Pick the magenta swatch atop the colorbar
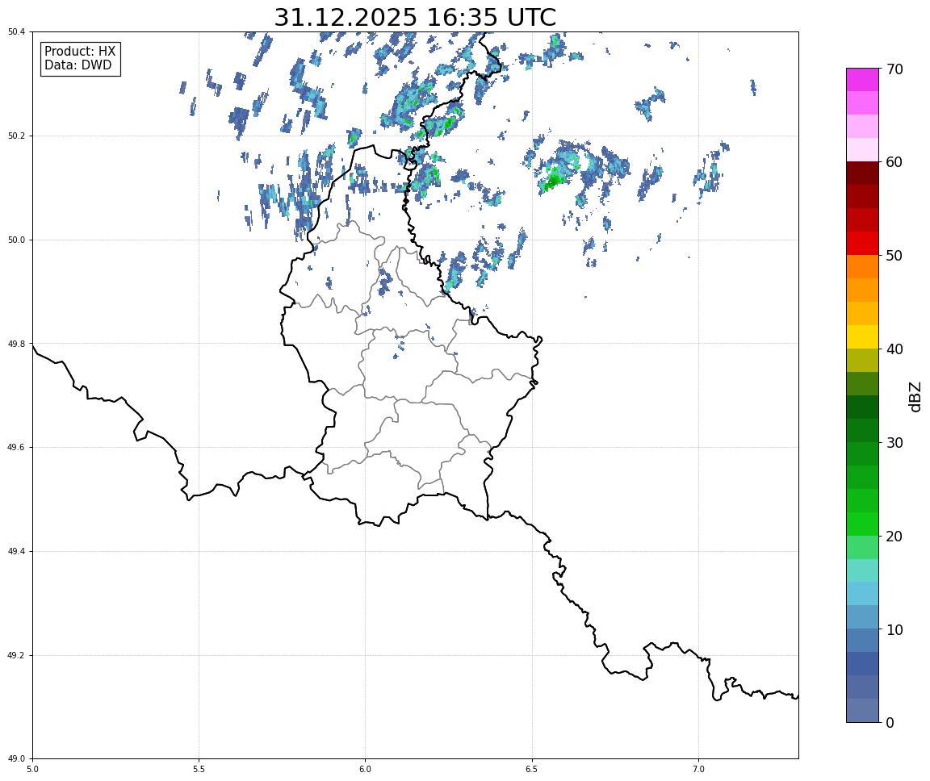 [862, 80]
